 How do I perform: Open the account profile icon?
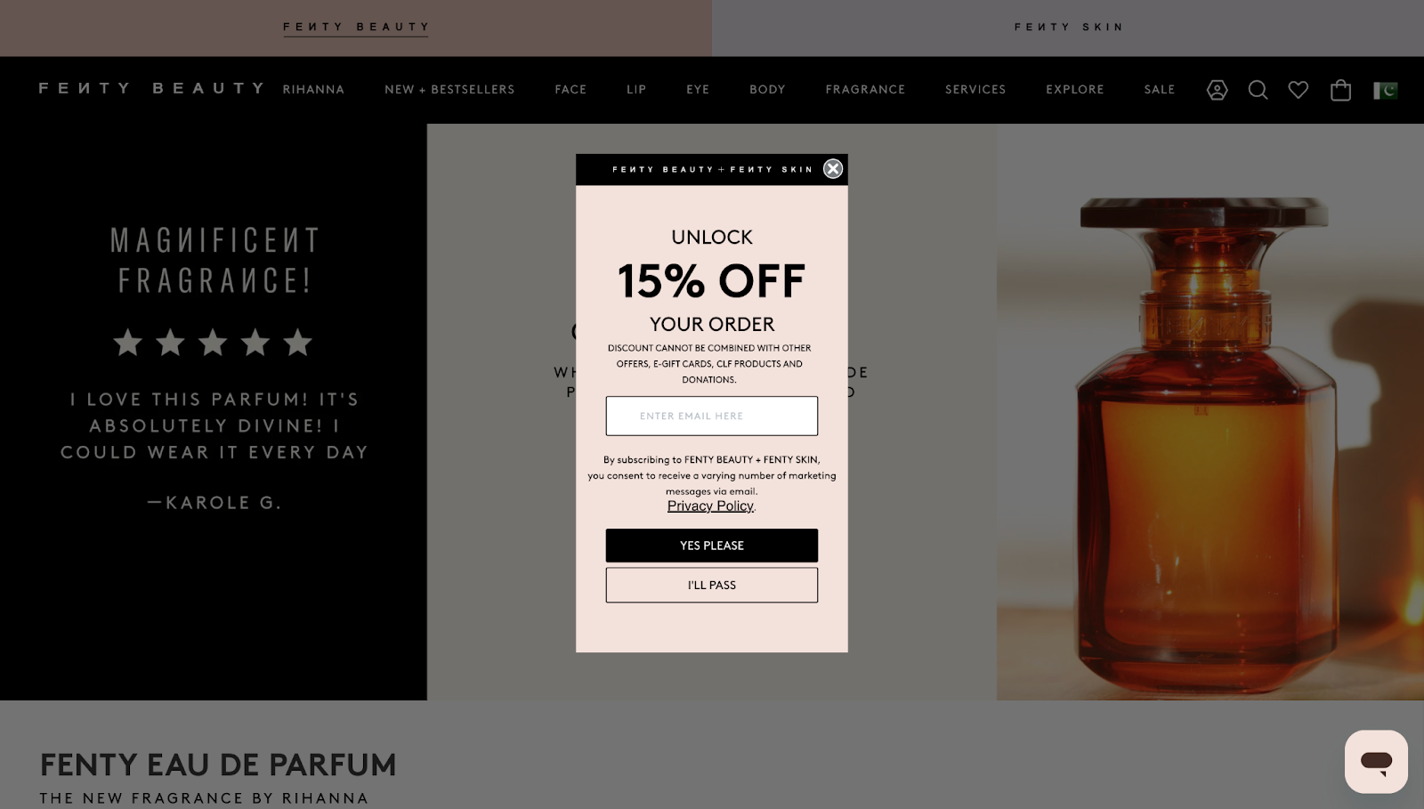(1217, 90)
